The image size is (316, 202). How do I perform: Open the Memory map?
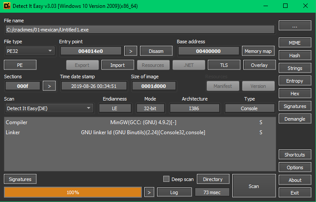[x=258, y=51]
